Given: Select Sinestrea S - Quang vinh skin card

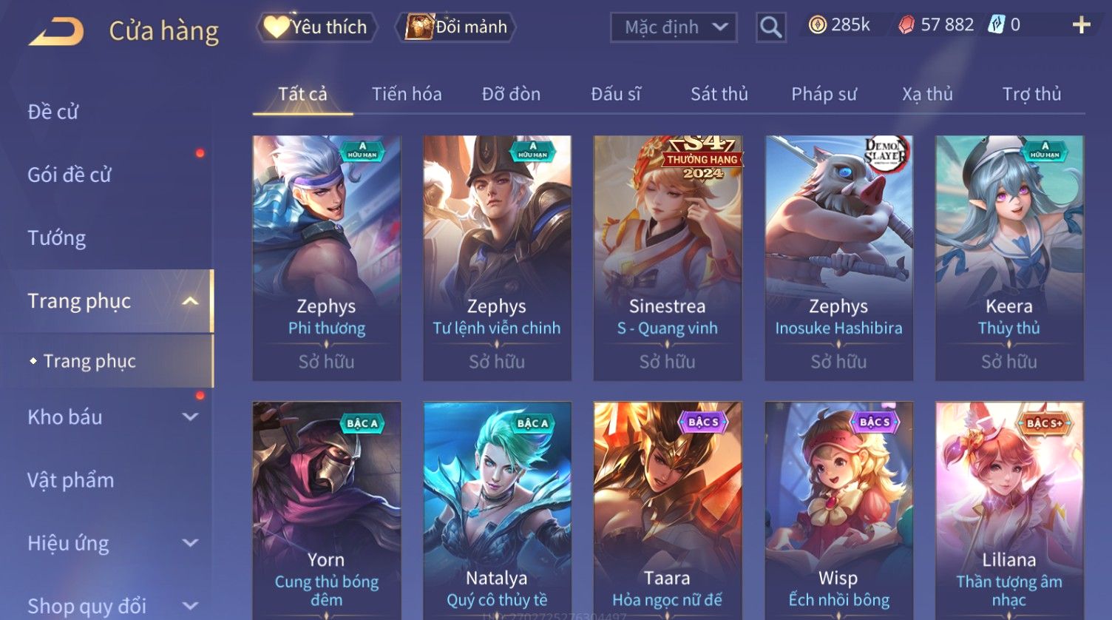Looking at the screenshot, I should (668, 258).
